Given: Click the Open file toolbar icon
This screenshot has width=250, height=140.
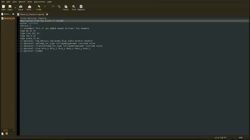Looking at the screenshot, I should pyautogui.click(x=10, y=7).
